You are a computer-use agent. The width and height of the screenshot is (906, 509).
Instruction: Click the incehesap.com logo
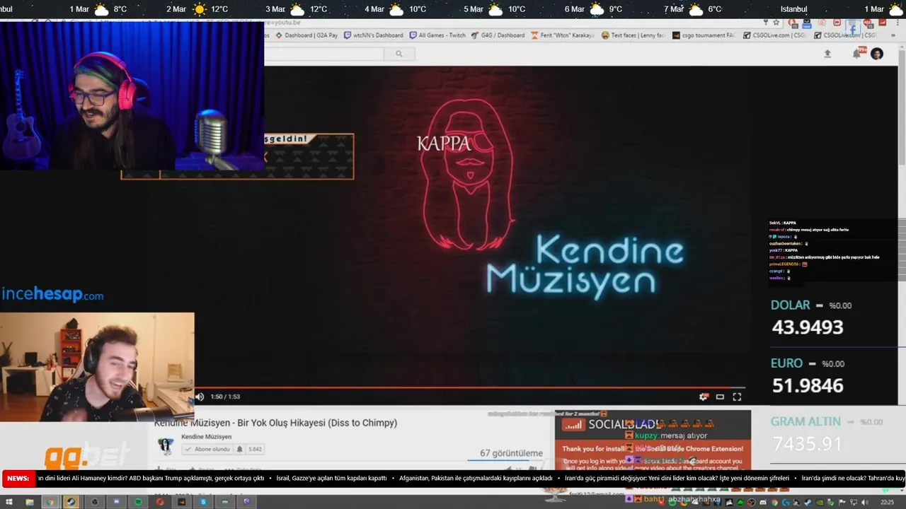(x=52, y=295)
